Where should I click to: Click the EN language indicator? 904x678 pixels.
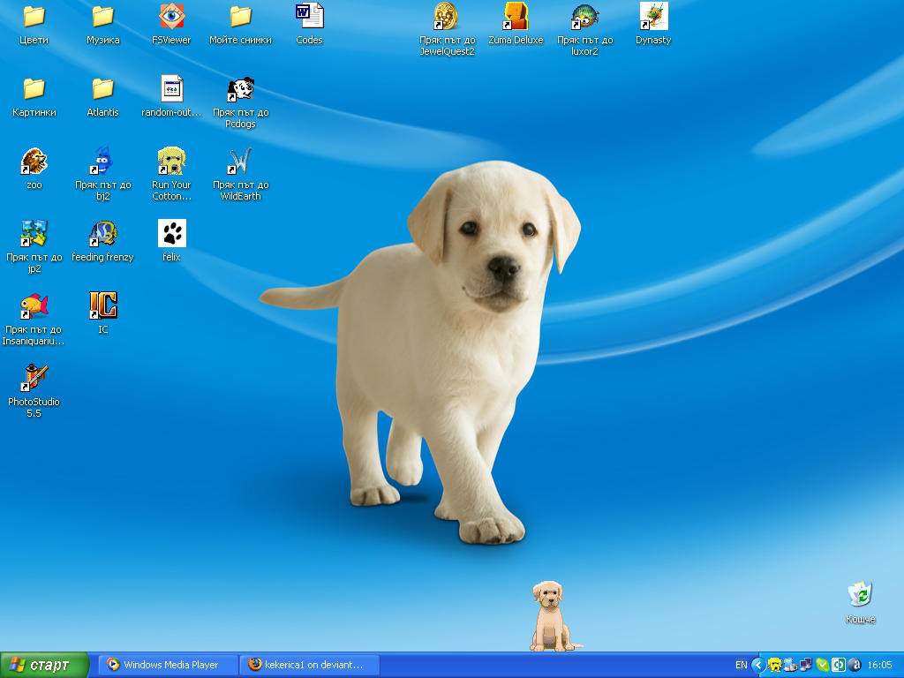coord(742,666)
